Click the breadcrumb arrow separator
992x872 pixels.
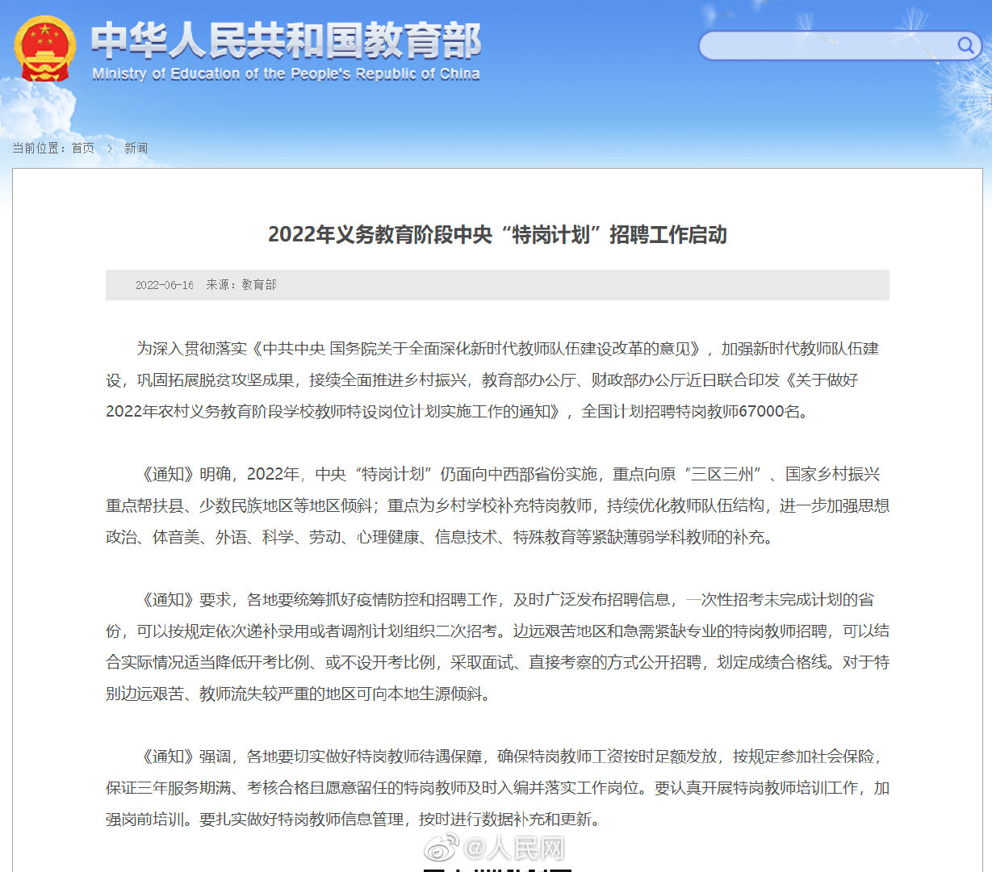[110, 149]
